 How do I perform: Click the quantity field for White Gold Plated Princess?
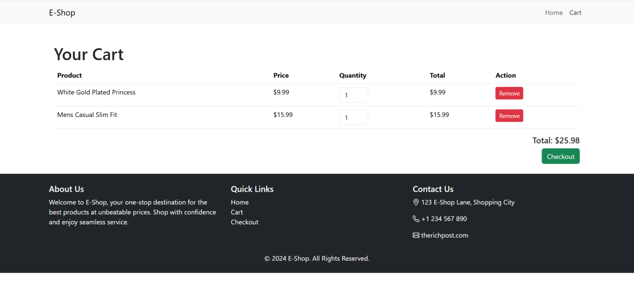point(354,94)
